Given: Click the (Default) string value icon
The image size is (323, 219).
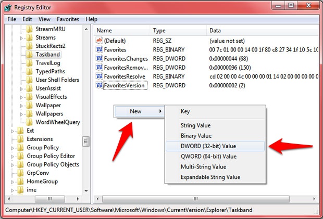Looking at the screenshot, I should click(x=99, y=41).
